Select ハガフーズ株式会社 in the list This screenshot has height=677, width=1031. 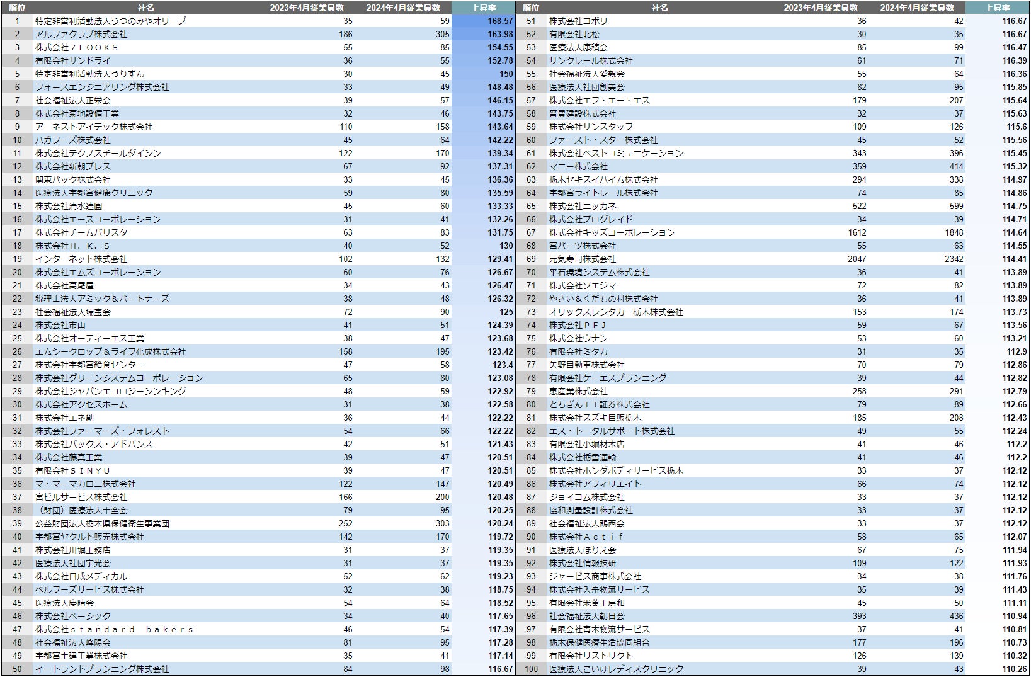pyautogui.click(x=73, y=140)
